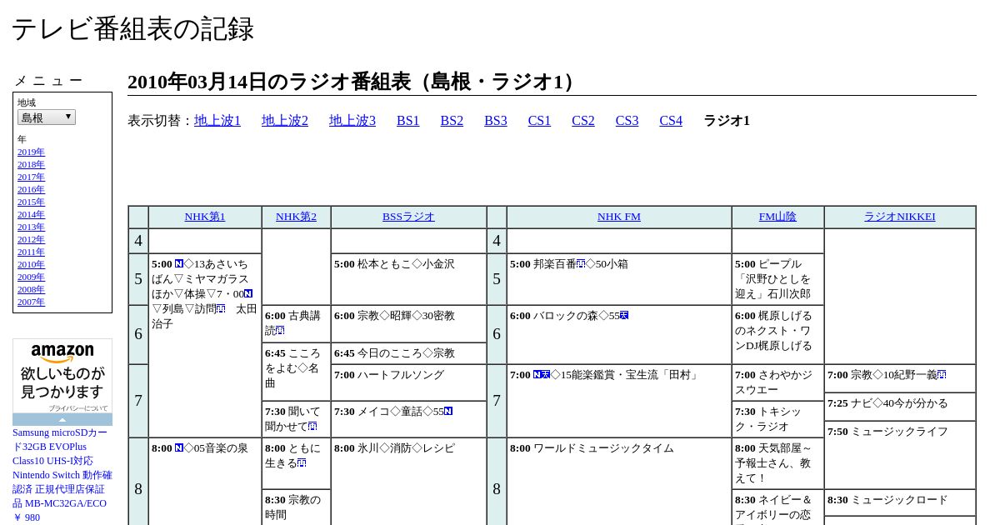Open the 2015年 archive link
Viewport: 1000px width, 525px height.
(x=31, y=202)
